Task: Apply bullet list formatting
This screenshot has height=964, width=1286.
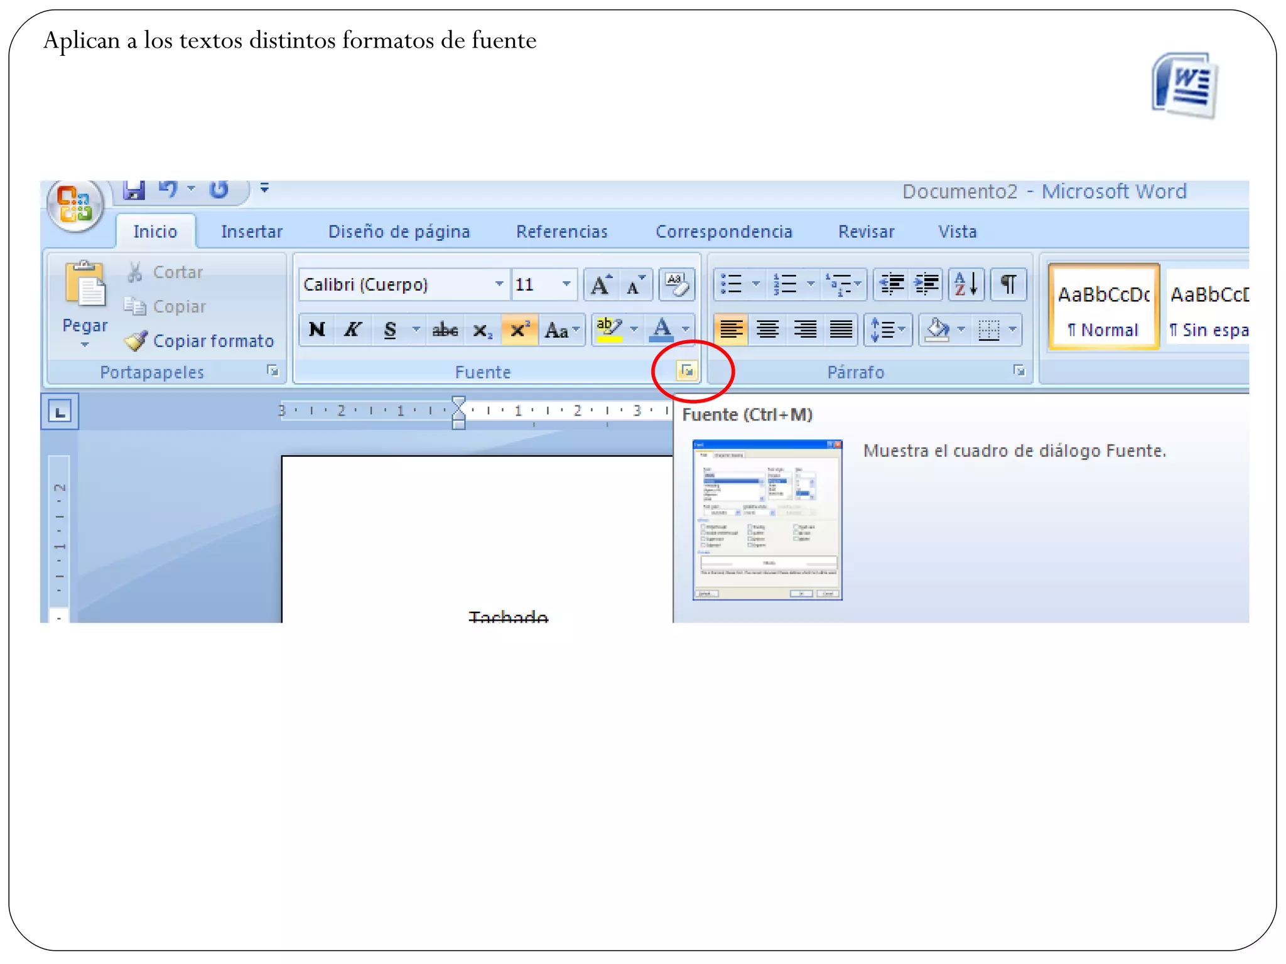Action: point(732,284)
